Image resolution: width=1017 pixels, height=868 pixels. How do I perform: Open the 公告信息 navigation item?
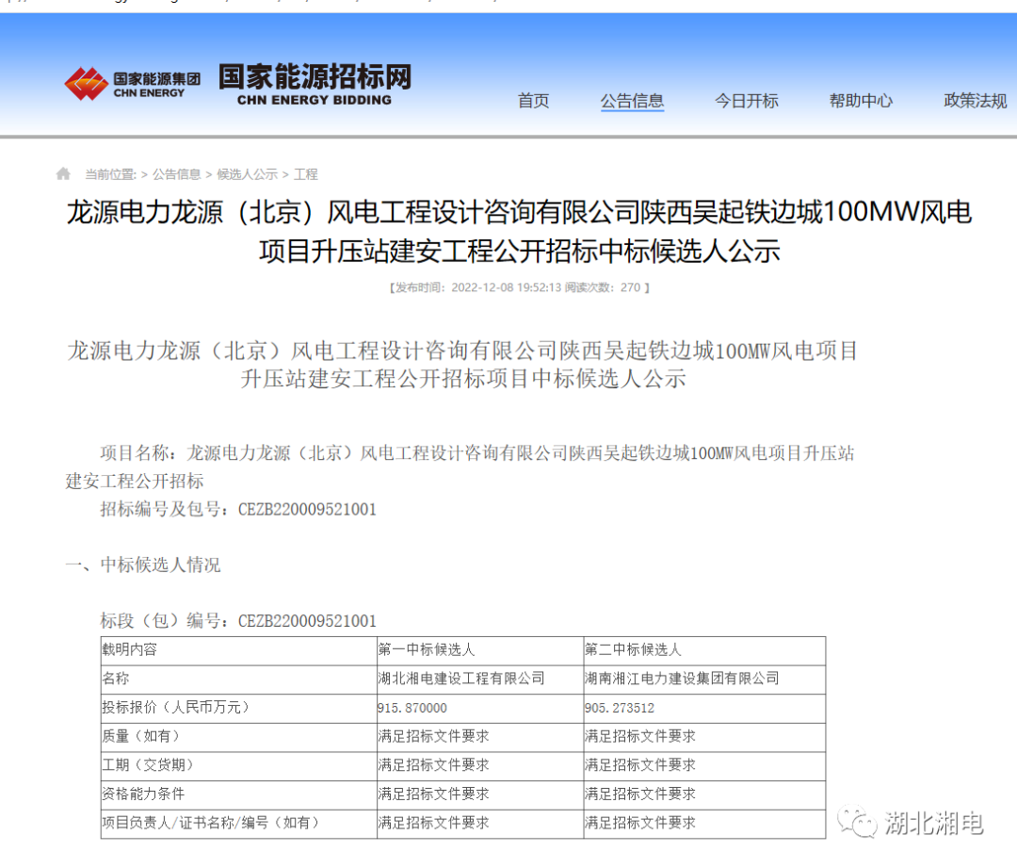(632, 101)
